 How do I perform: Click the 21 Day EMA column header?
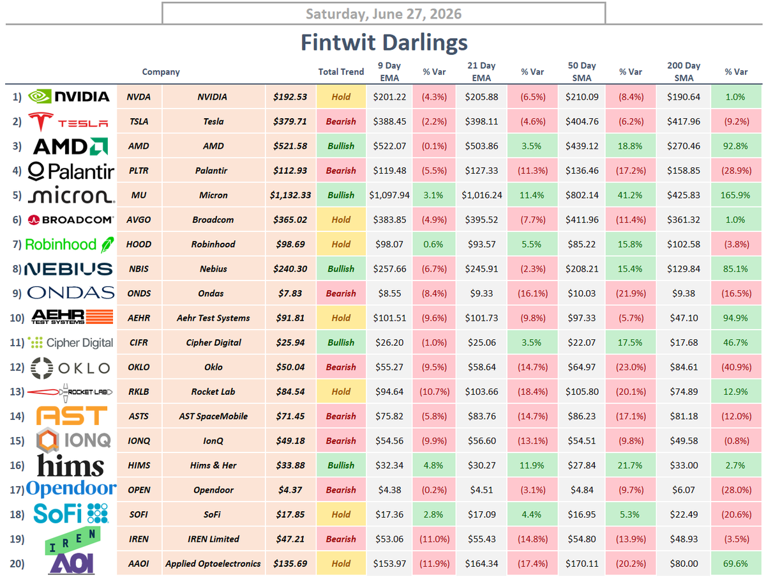tap(481, 72)
